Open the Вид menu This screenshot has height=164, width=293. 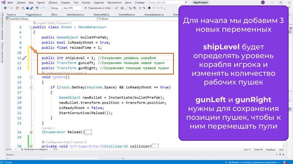[31, 3]
